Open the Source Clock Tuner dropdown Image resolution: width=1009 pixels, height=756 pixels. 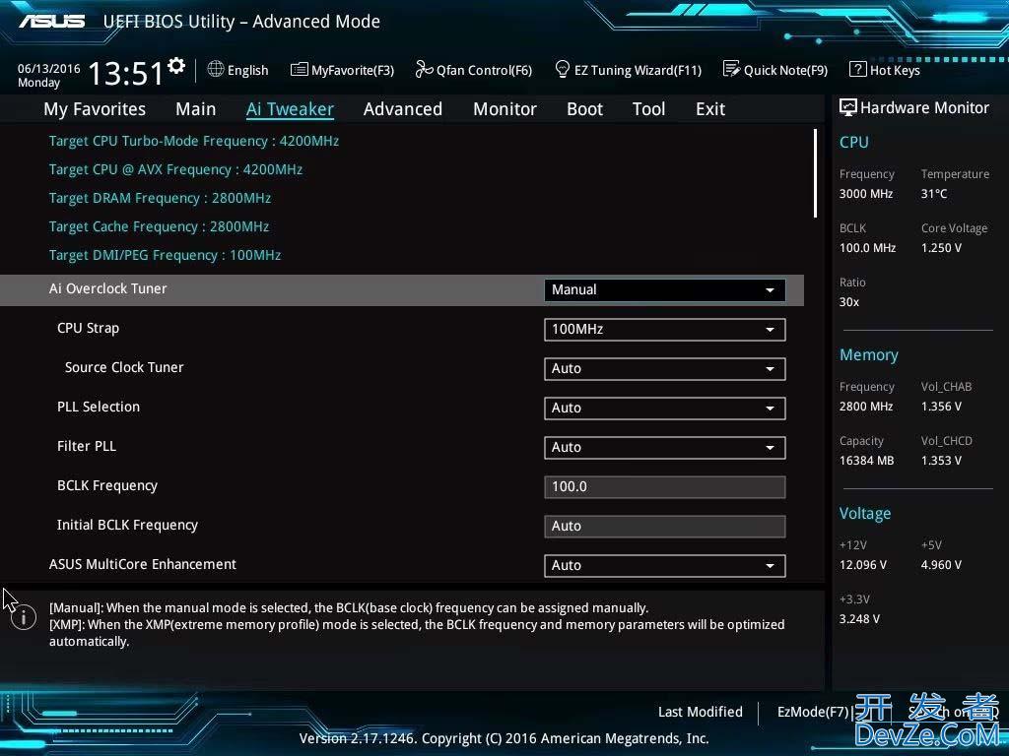pos(665,369)
